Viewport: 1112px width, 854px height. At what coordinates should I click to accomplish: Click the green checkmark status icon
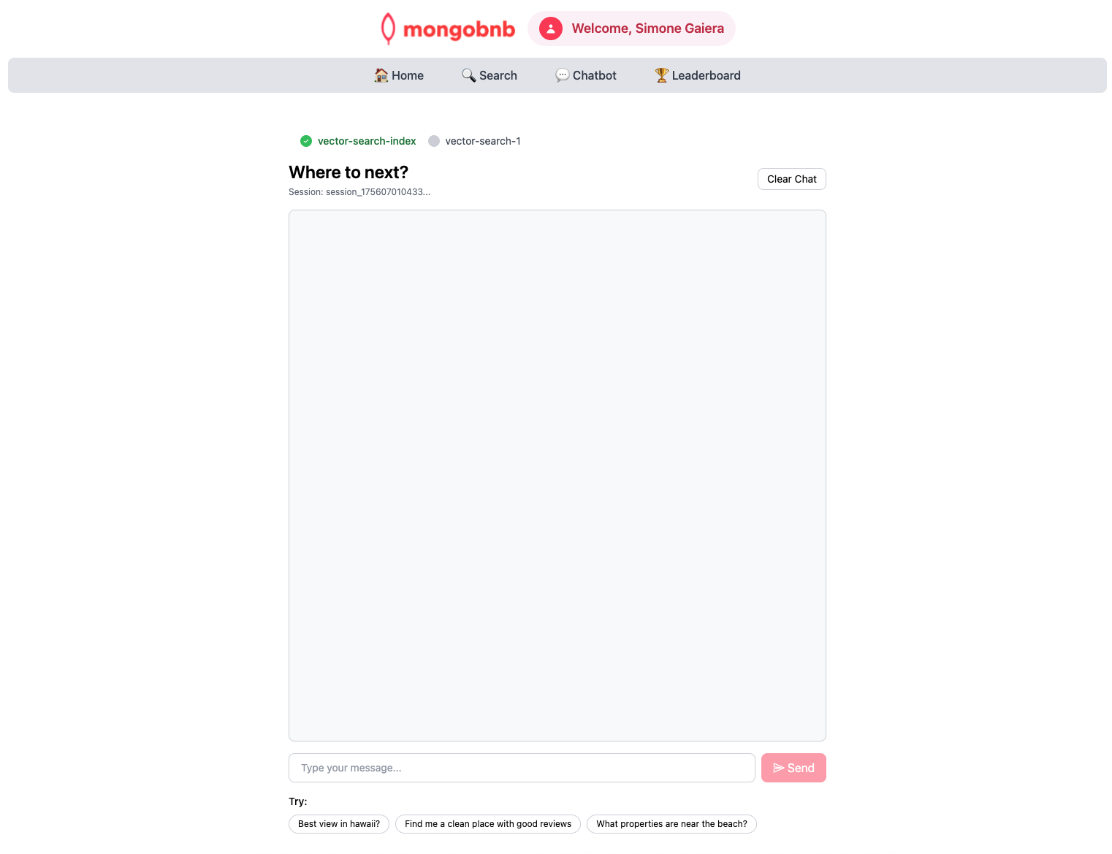(306, 141)
